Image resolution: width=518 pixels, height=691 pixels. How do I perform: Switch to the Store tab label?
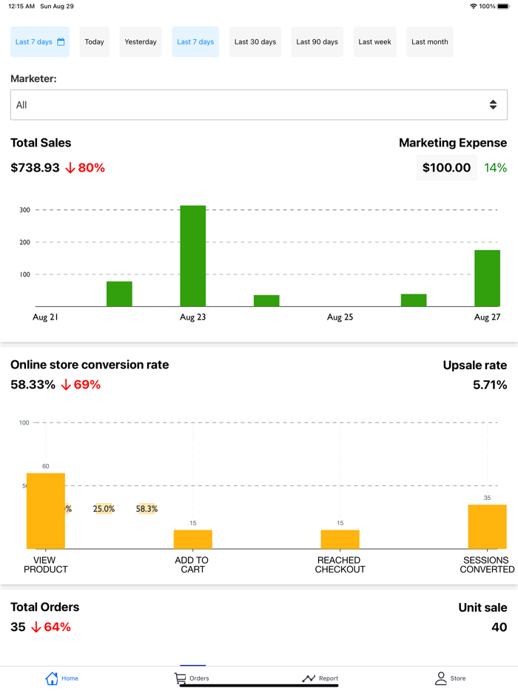[457, 678]
